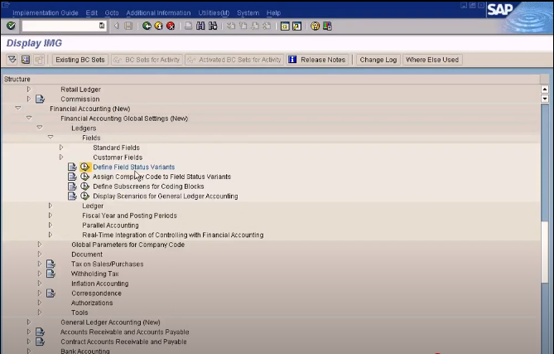Click the green Back arrow icon
The width and height of the screenshot is (554, 354).
147,26
